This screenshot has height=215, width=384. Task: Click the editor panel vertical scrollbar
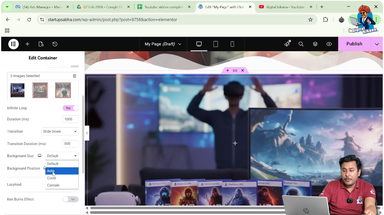coord(83,134)
